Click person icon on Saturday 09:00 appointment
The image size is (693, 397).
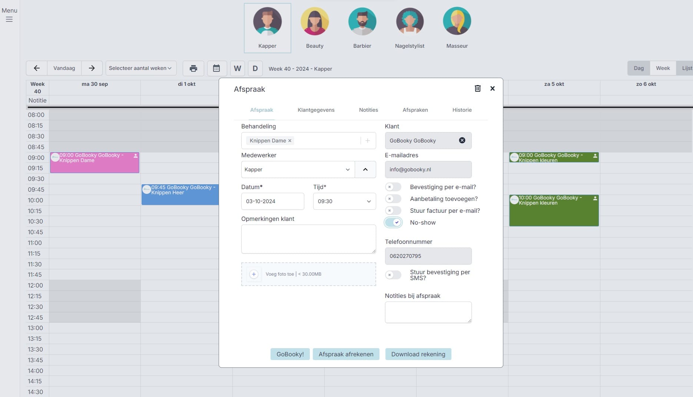[595, 156]
